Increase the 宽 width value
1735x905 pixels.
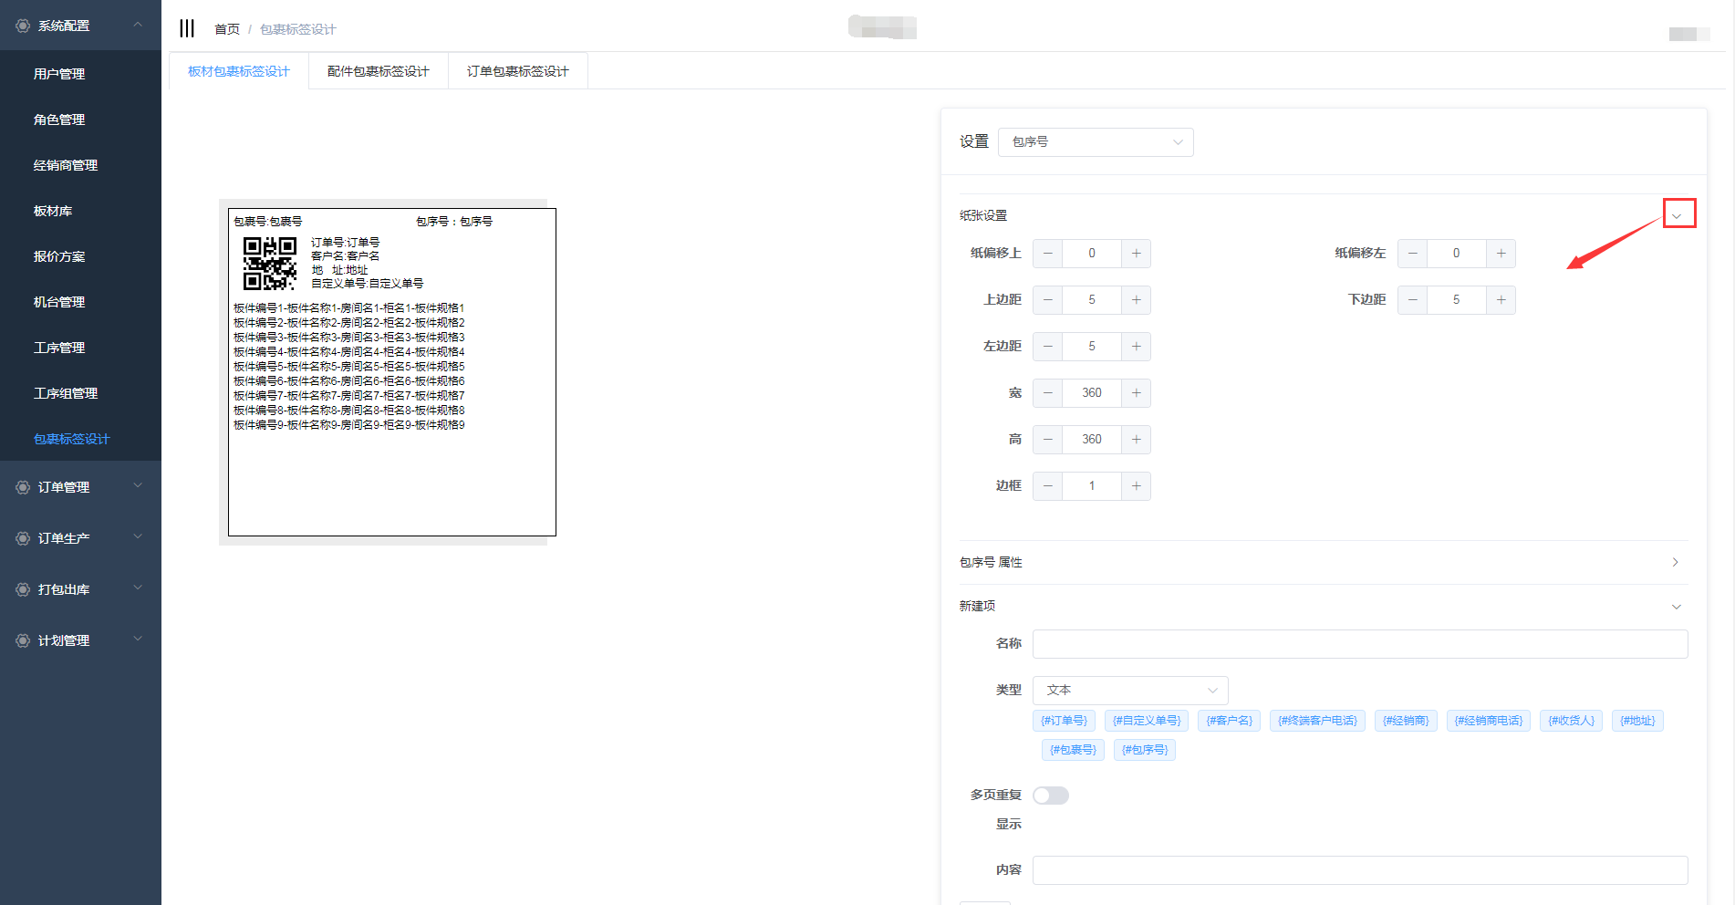1136,393
